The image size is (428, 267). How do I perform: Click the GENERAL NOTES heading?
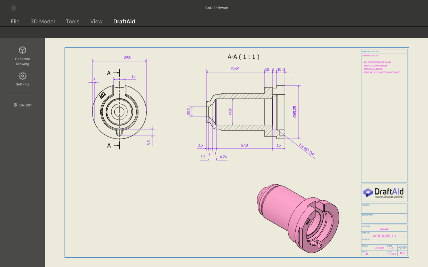point(370,56)
